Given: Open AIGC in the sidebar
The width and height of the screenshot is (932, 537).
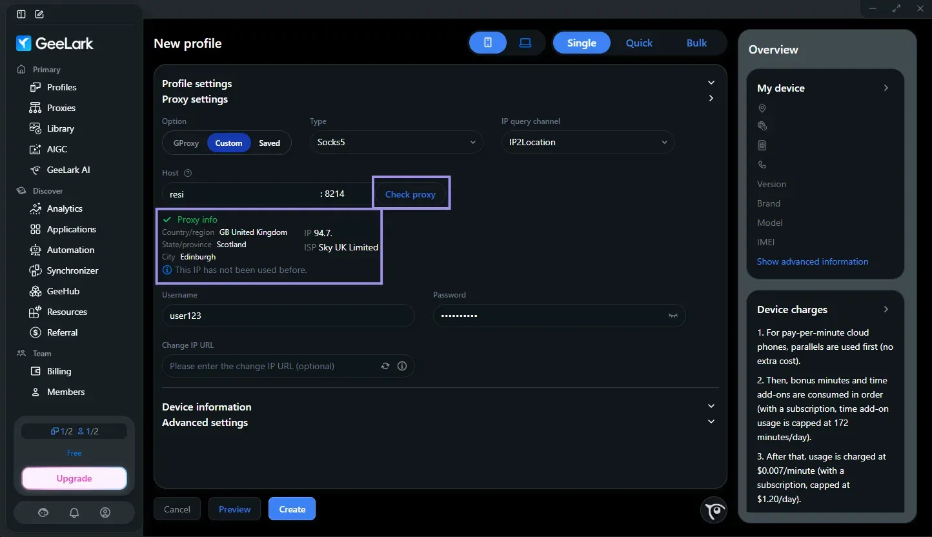Looking at the screenshot, I should click(57, 149).
